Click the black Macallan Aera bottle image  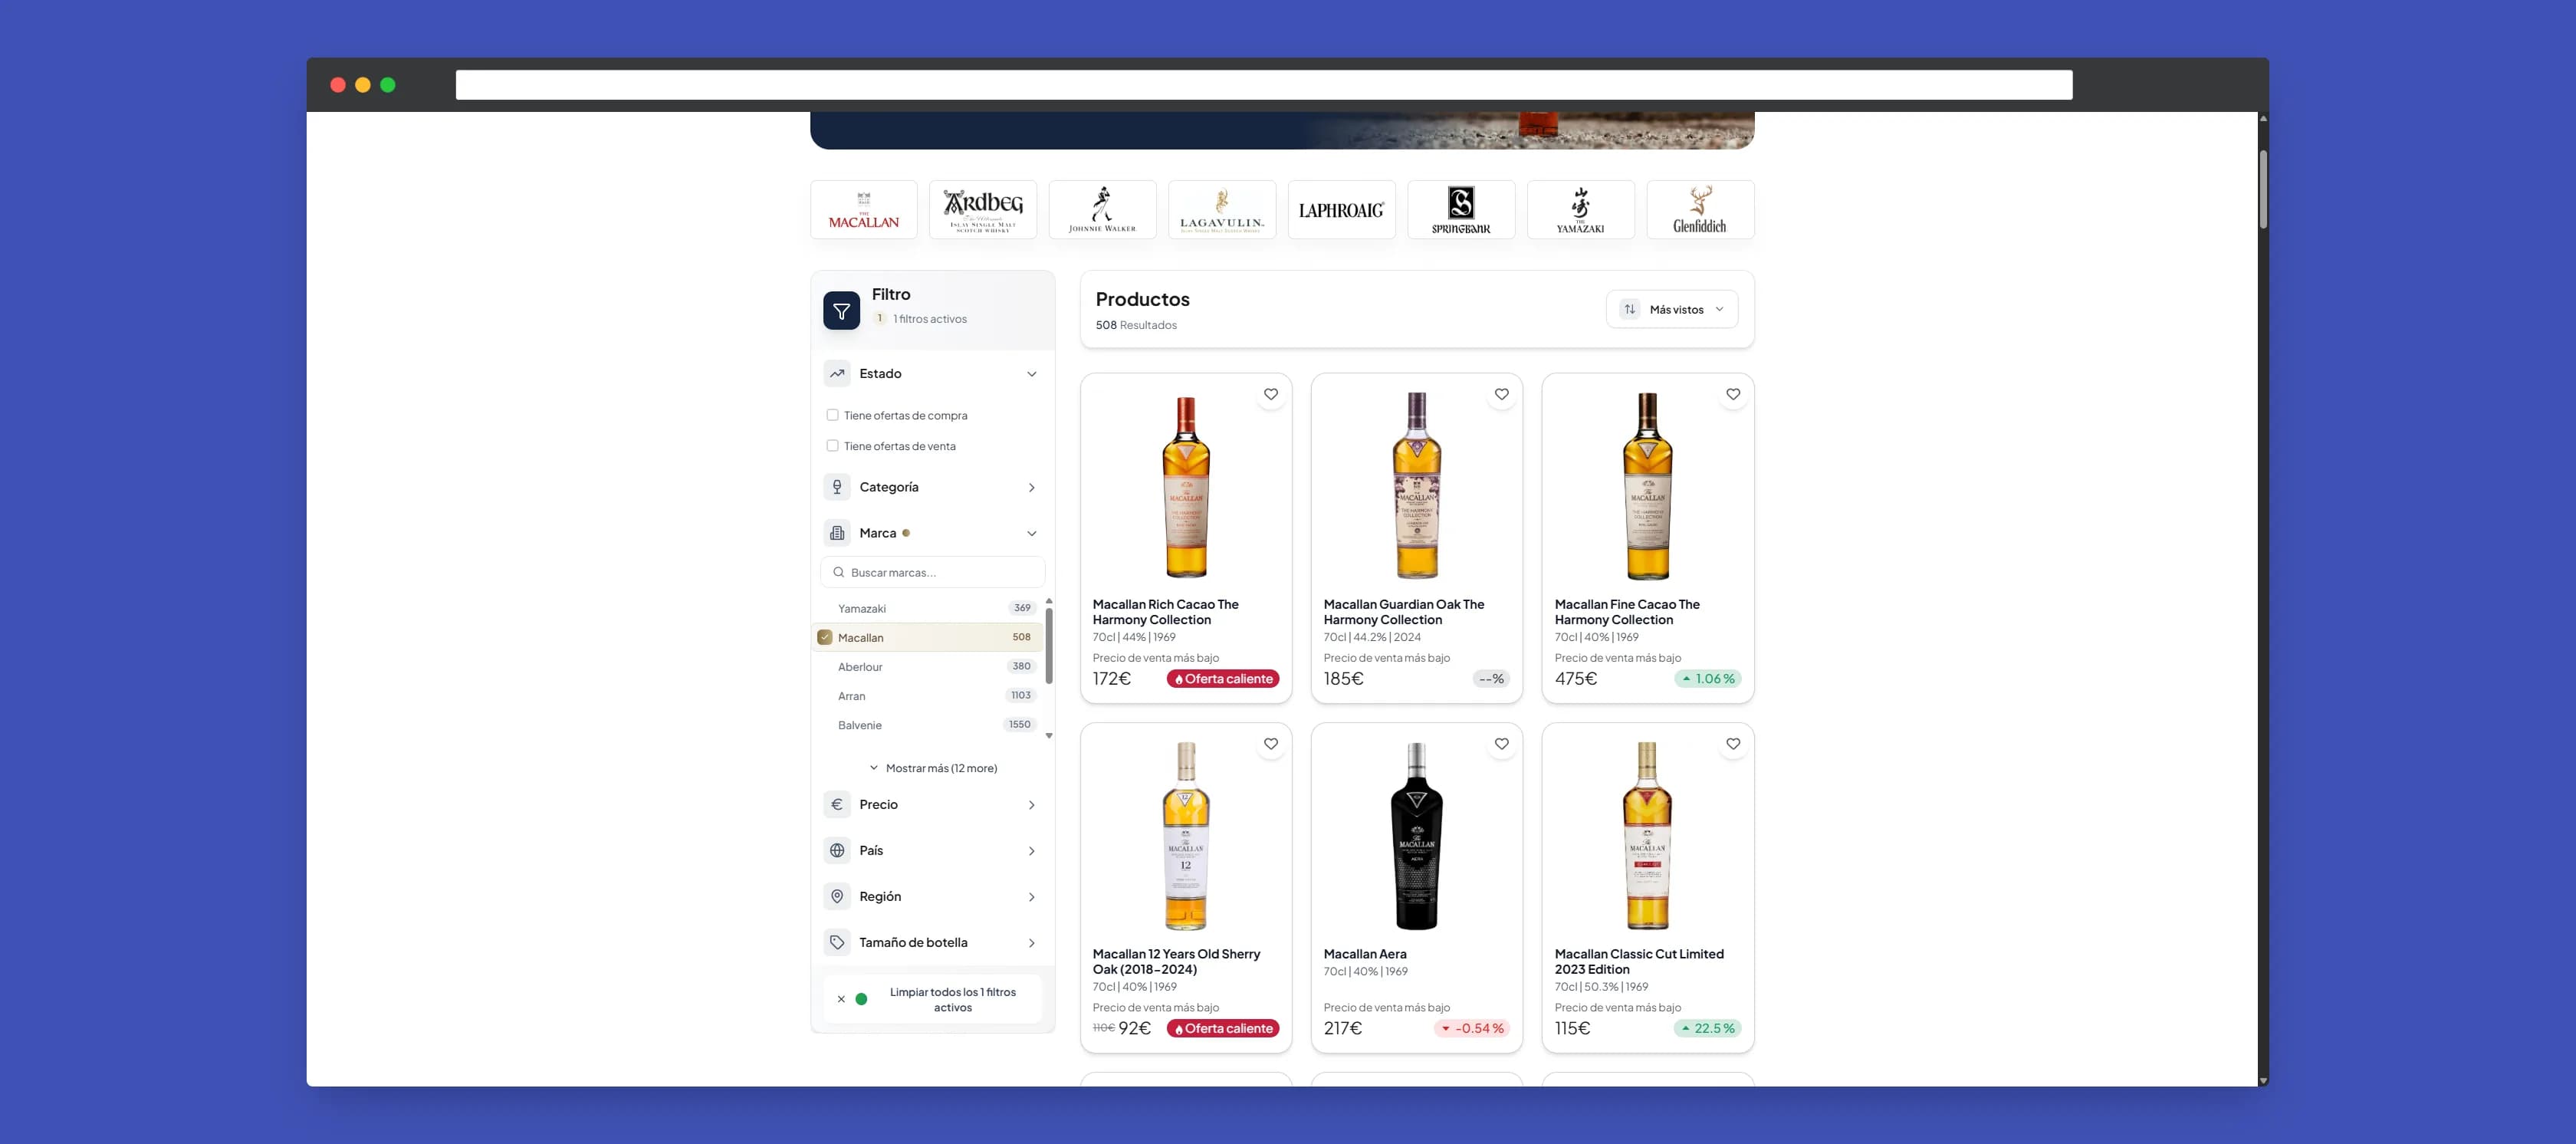coord(1417,837)
